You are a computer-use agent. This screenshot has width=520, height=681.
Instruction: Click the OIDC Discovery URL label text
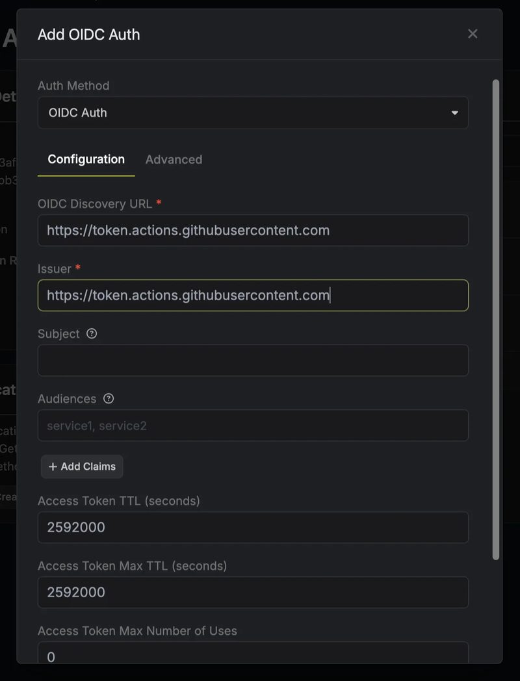[x=95, y=203]
